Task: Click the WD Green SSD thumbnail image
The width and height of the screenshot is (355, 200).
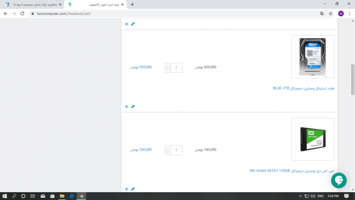Action: pos(313,139)
